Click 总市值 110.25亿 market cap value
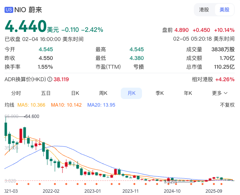Viewport: 240px width, 195px height. click(224, 67)
